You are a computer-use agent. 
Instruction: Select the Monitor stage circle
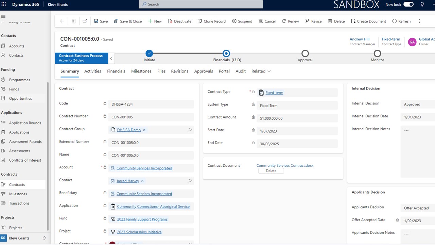click(377, 53)
